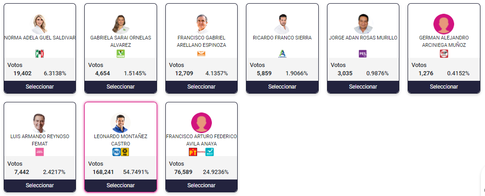Click PRI party logo under Norma Adela Guel
The width and height of the screenshot is (485, 196).
[x=40, y=54]
